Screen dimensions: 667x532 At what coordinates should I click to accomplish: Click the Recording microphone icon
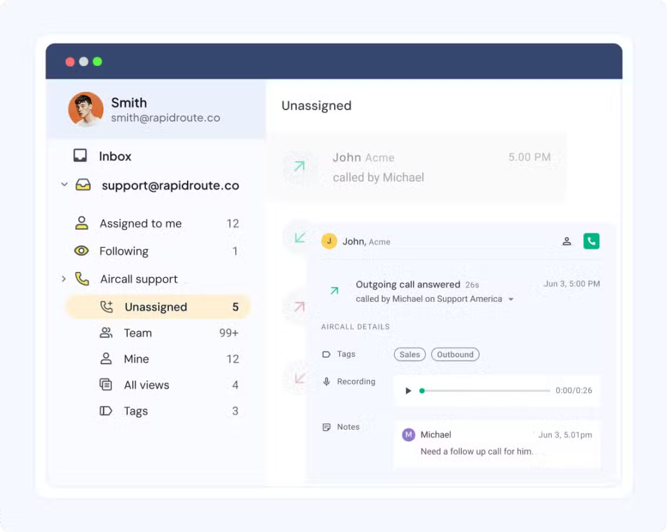click(x=326, y=381)
